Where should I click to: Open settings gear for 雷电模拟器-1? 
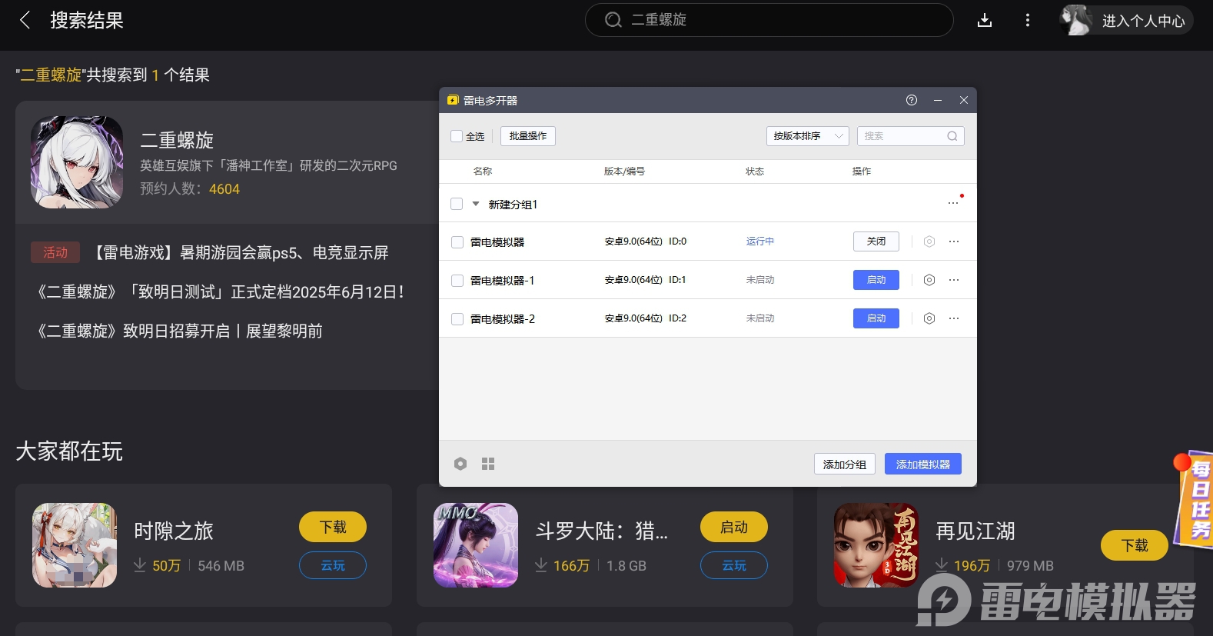[x=929, y=280]
